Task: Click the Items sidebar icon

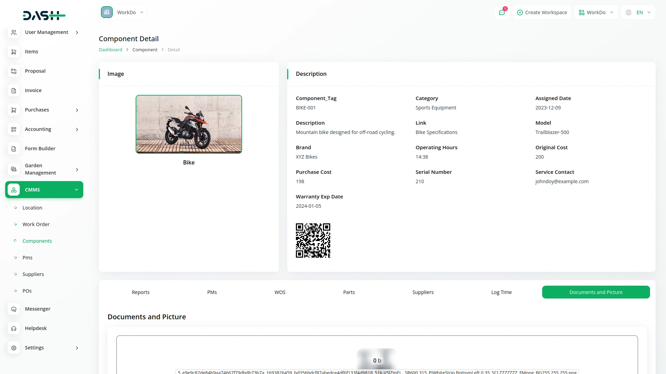Action: [x=14, y=52]
